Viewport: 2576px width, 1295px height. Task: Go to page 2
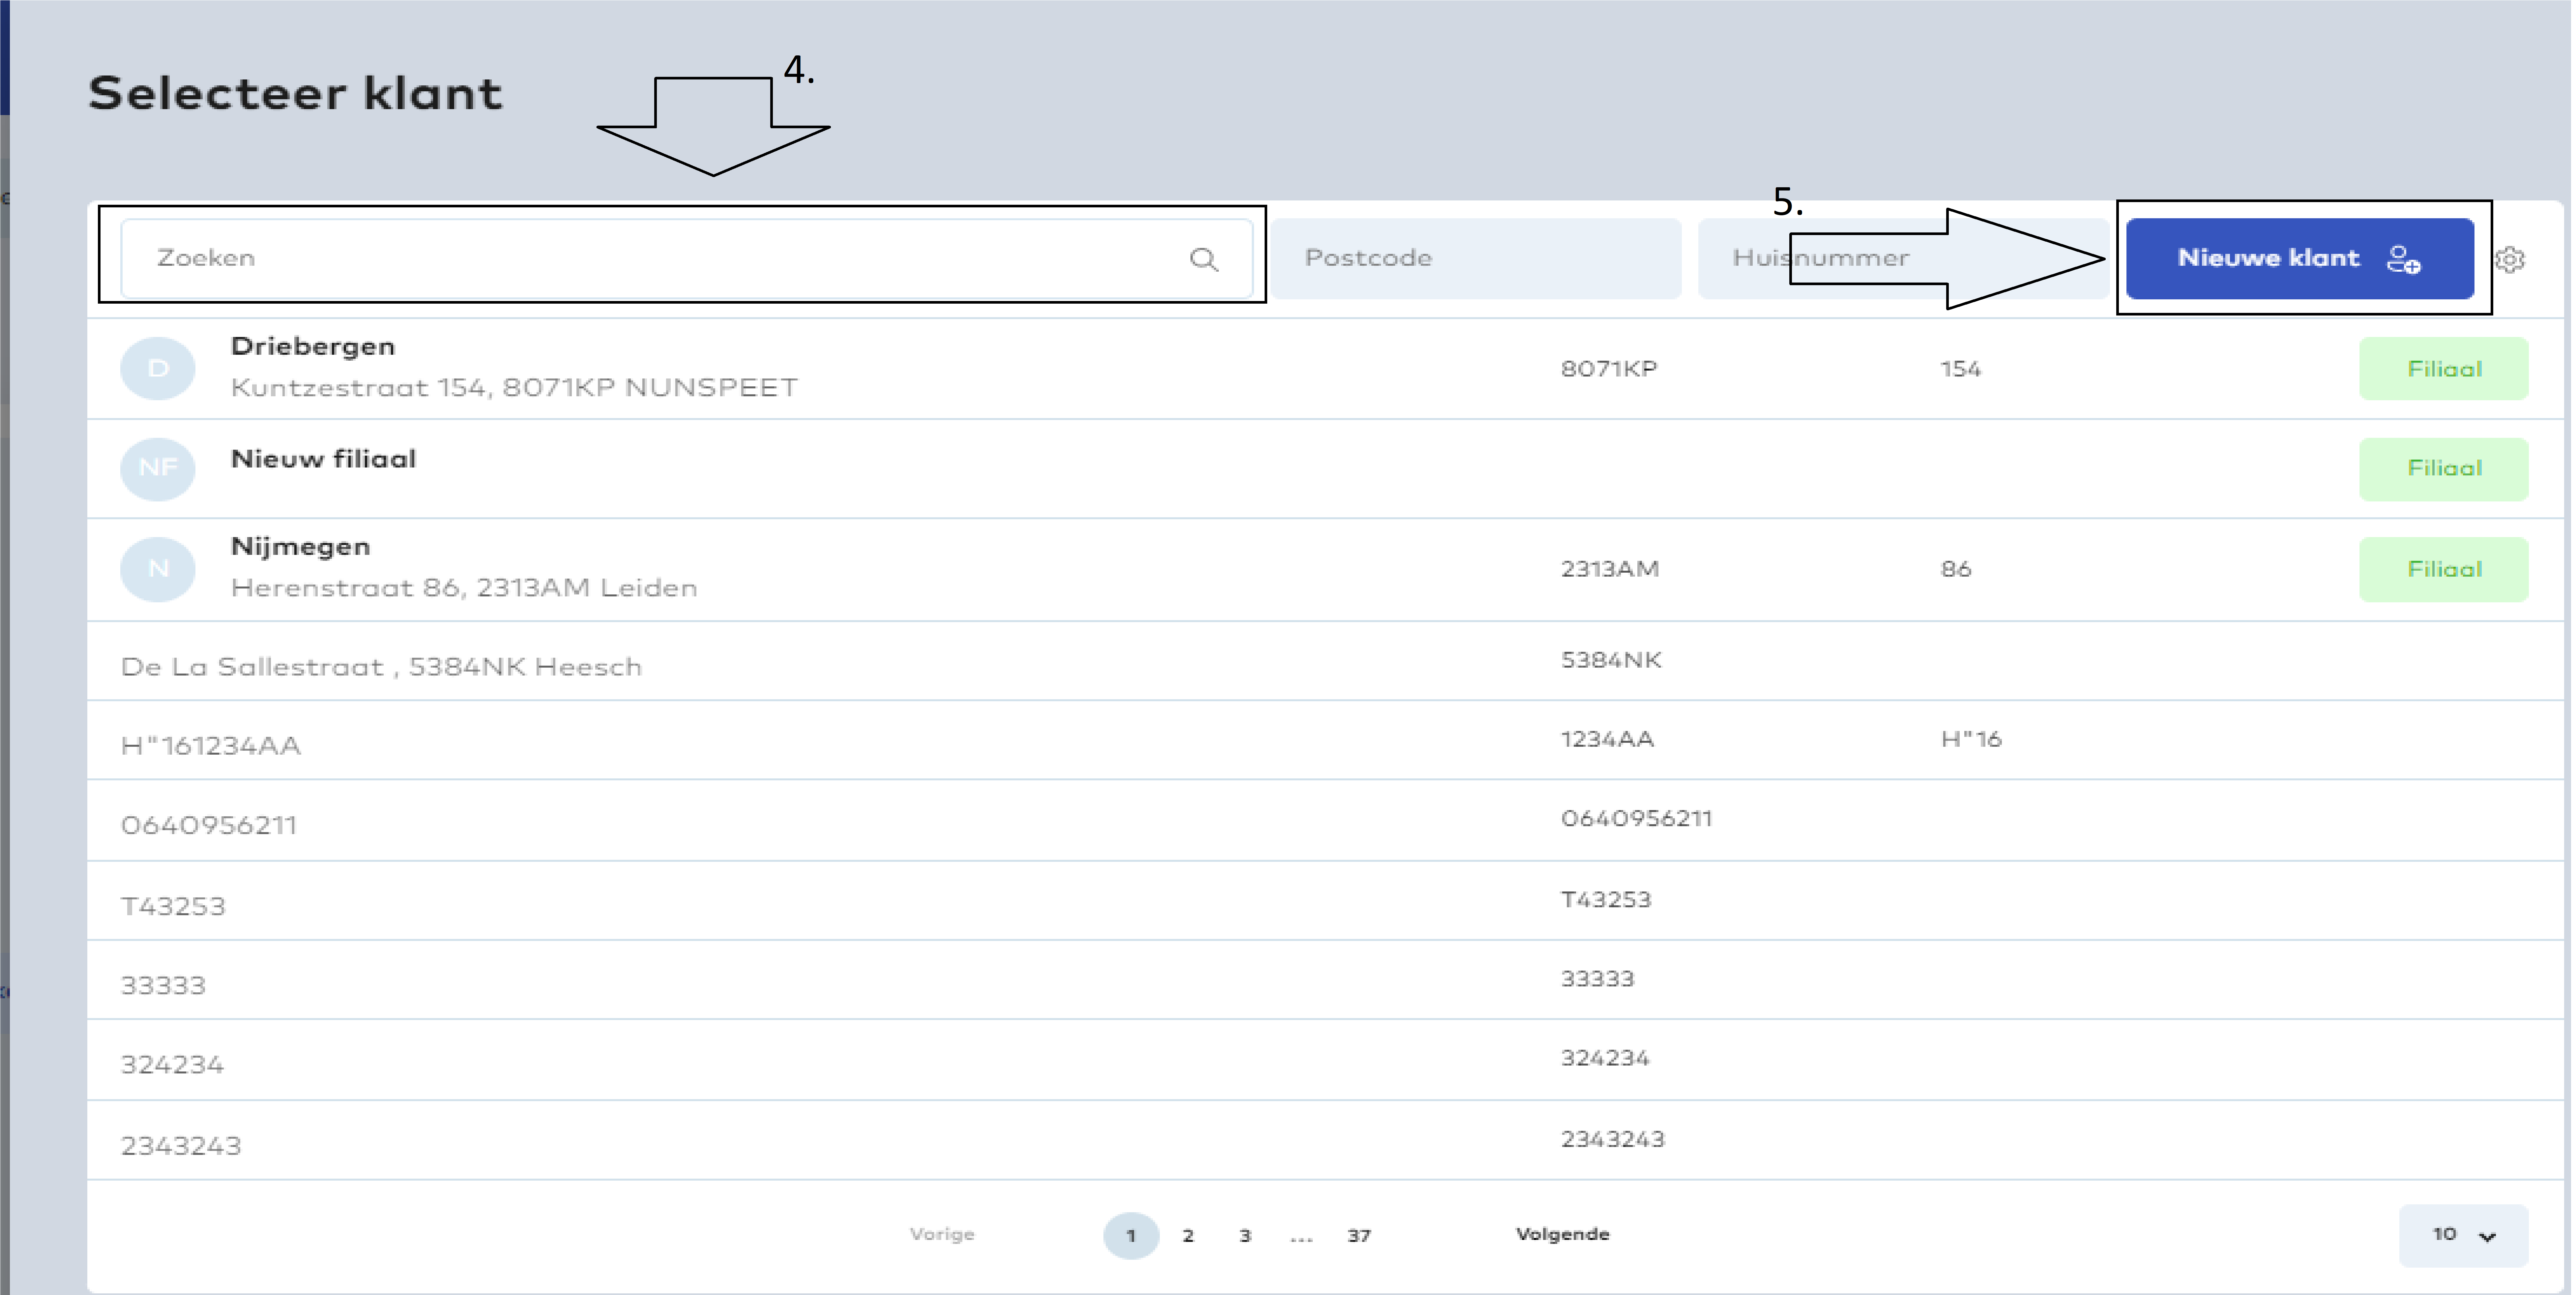(1188, 1236)
